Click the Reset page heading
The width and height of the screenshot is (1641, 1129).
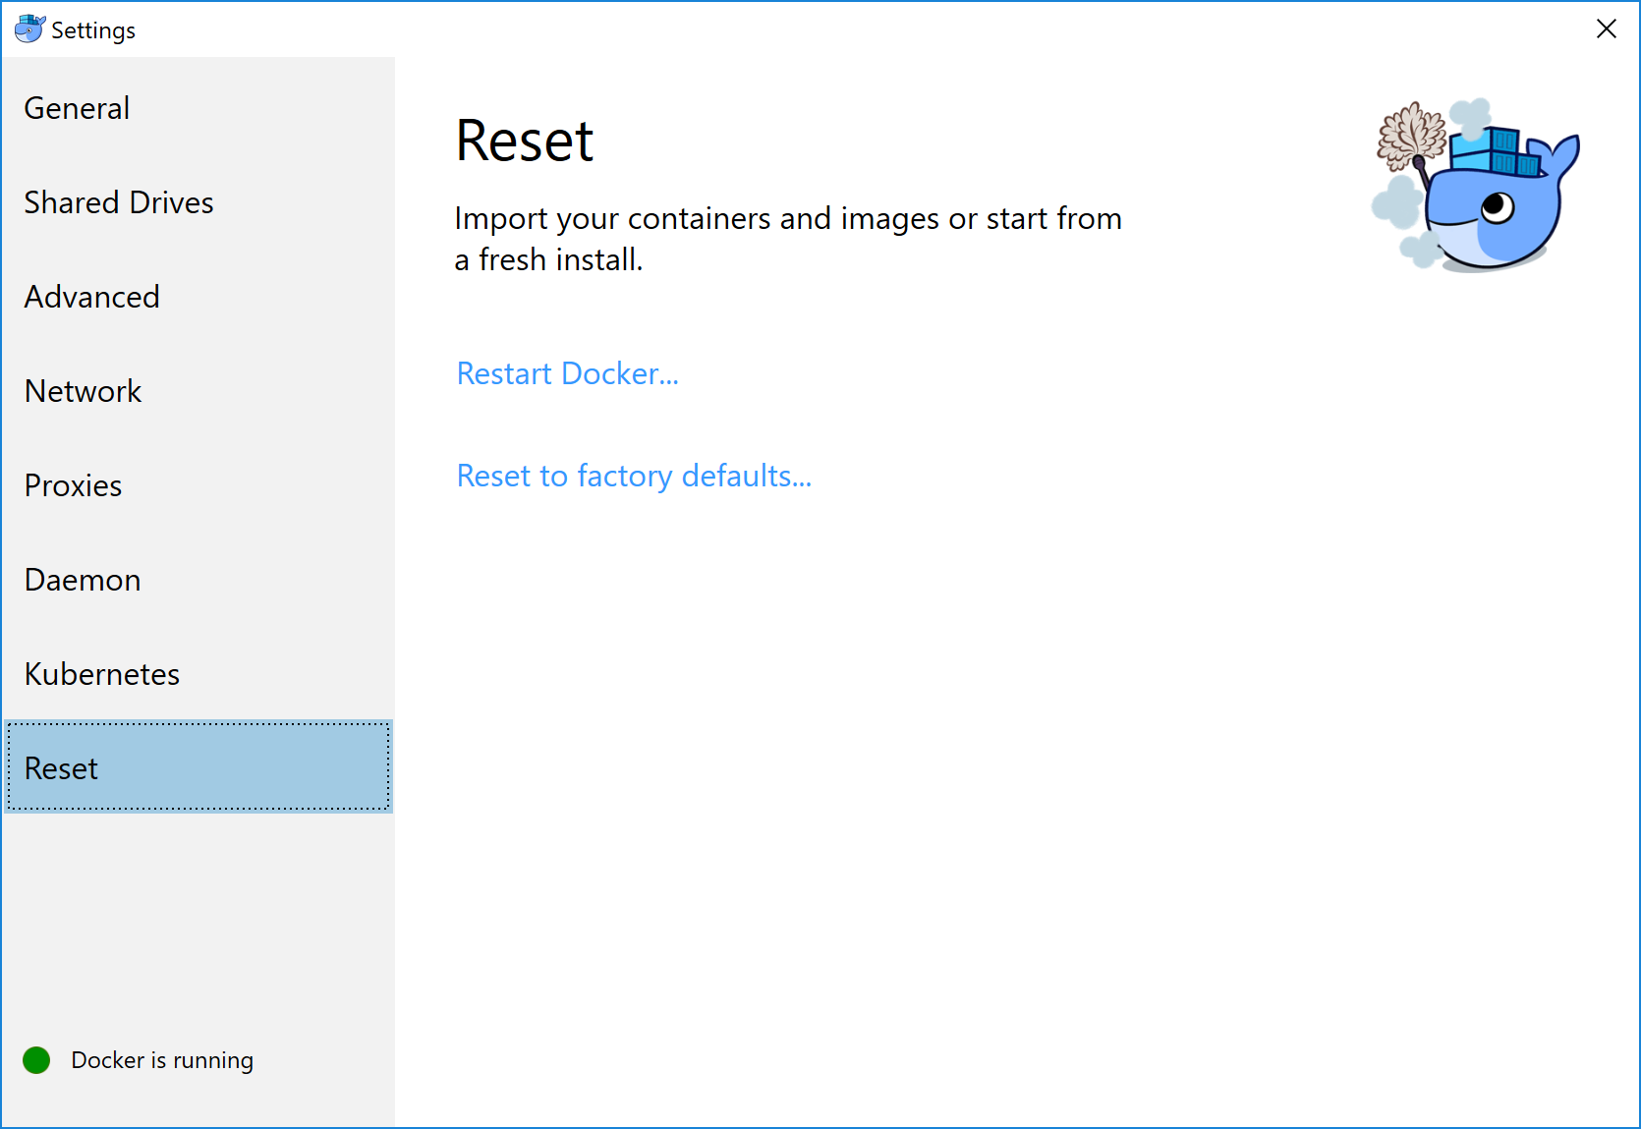pos(525,141)
